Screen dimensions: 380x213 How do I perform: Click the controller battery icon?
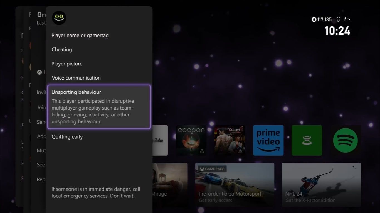pos(347,19)
